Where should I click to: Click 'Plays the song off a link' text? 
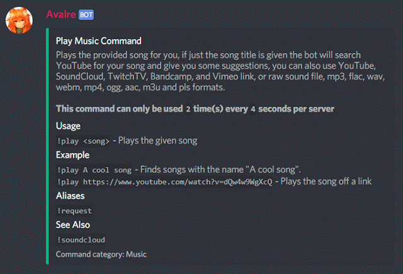326,181
